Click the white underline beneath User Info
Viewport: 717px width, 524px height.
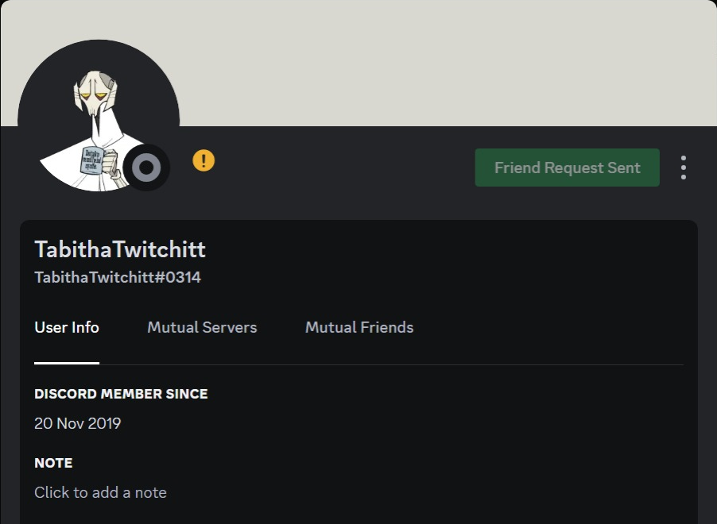coord(67,363)
